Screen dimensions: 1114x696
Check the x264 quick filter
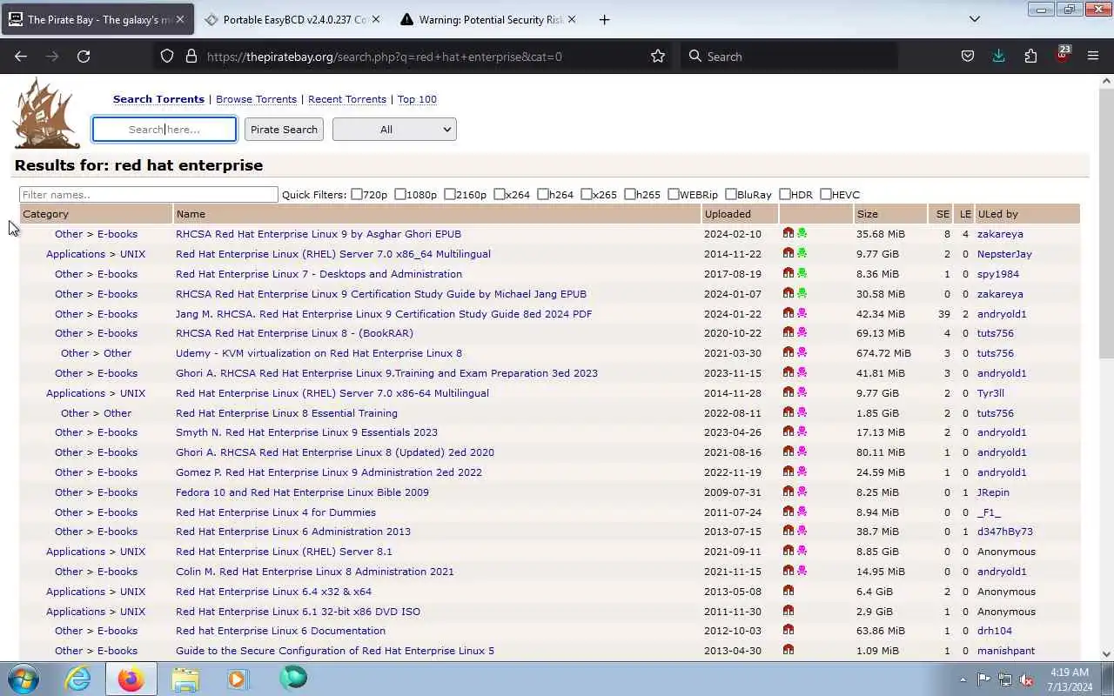(x=500, y=194)
